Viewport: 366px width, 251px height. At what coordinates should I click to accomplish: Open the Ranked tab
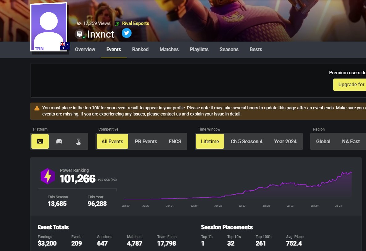point(140,50)
